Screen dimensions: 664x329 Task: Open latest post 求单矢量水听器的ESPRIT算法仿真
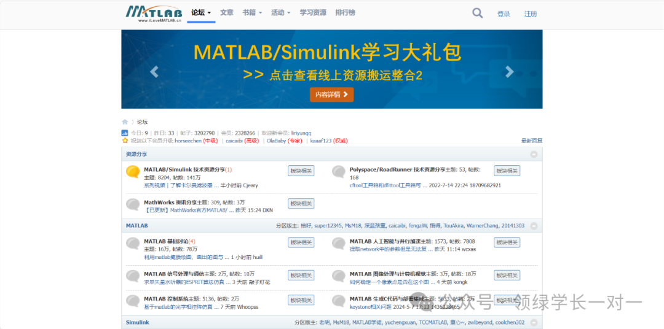(x=187, y=282)
